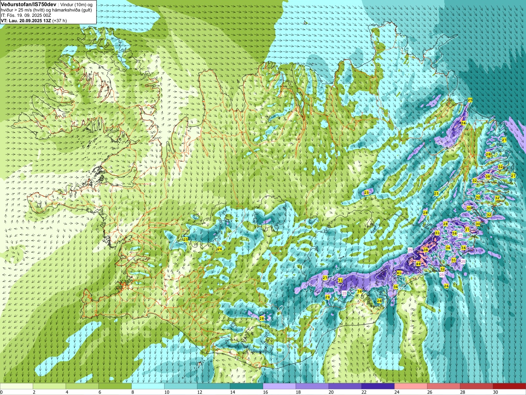Viewport: 526px width, 395px height.
Task: Click the 'Veðurstofan/IS750dev' map title
Action: click(x=28, y=4)
